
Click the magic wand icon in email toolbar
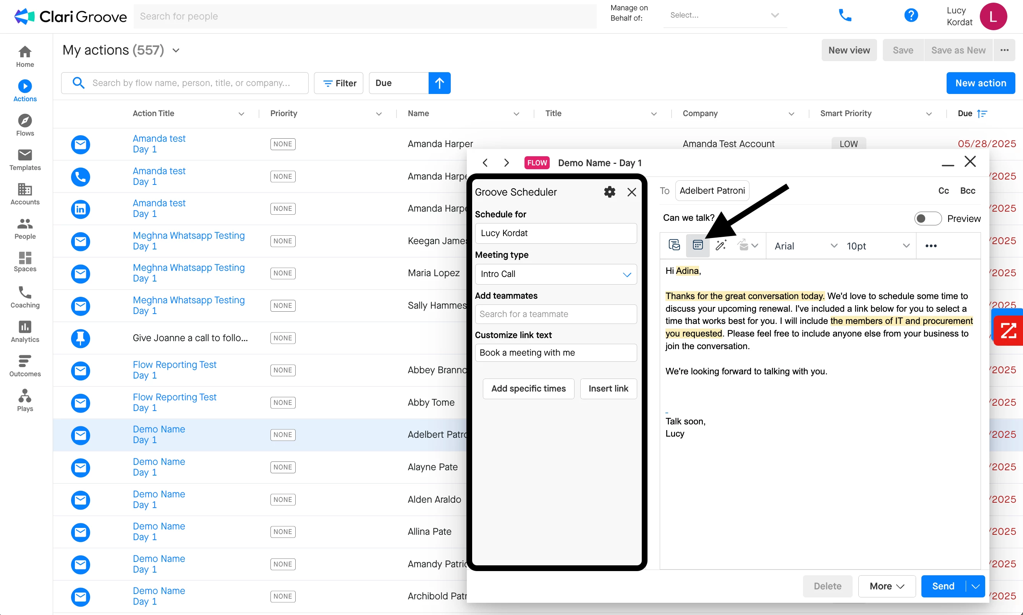click(721, 245)
